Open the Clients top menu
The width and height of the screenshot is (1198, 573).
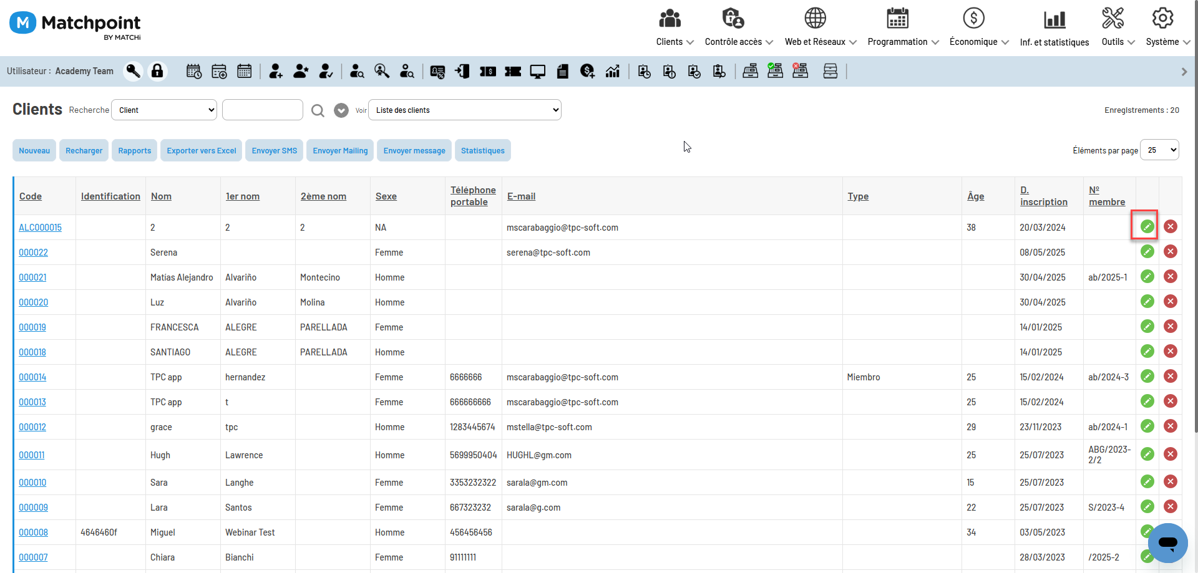(x=674, y=27)
